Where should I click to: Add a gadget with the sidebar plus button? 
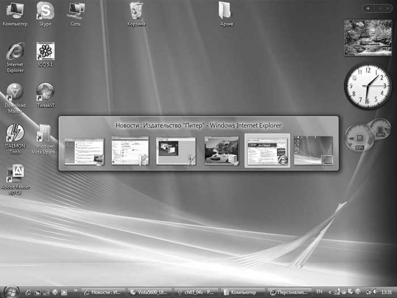[368, 9]
